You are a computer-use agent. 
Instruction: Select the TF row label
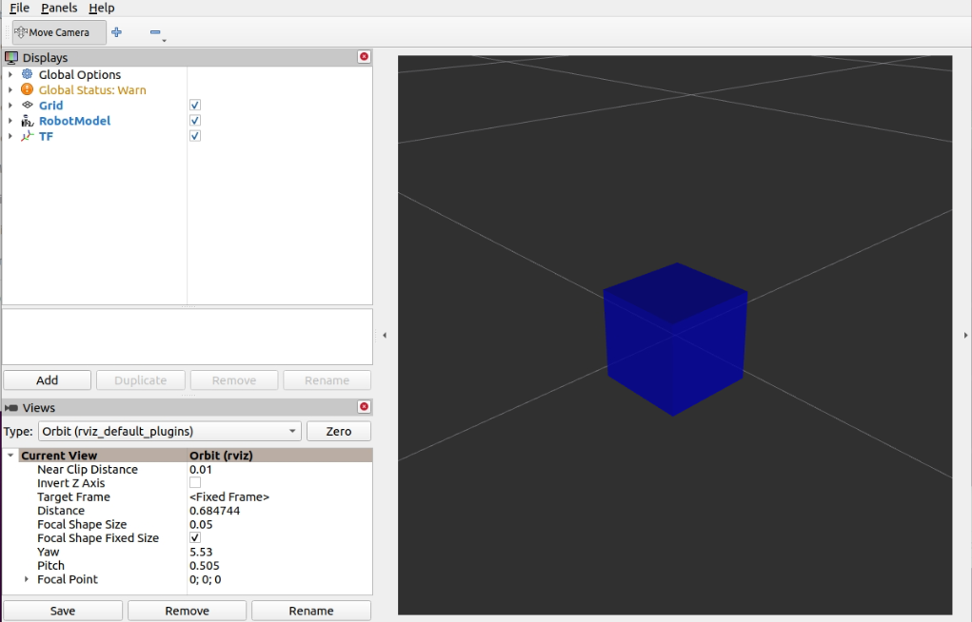coord(46,136)
